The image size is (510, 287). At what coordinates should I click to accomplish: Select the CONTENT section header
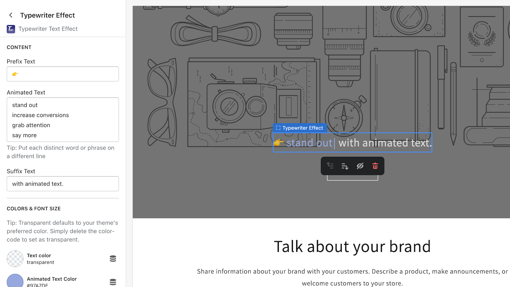point(19,47)
